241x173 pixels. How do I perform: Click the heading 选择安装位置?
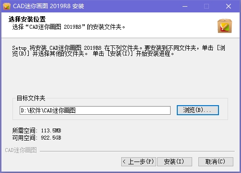27,19
